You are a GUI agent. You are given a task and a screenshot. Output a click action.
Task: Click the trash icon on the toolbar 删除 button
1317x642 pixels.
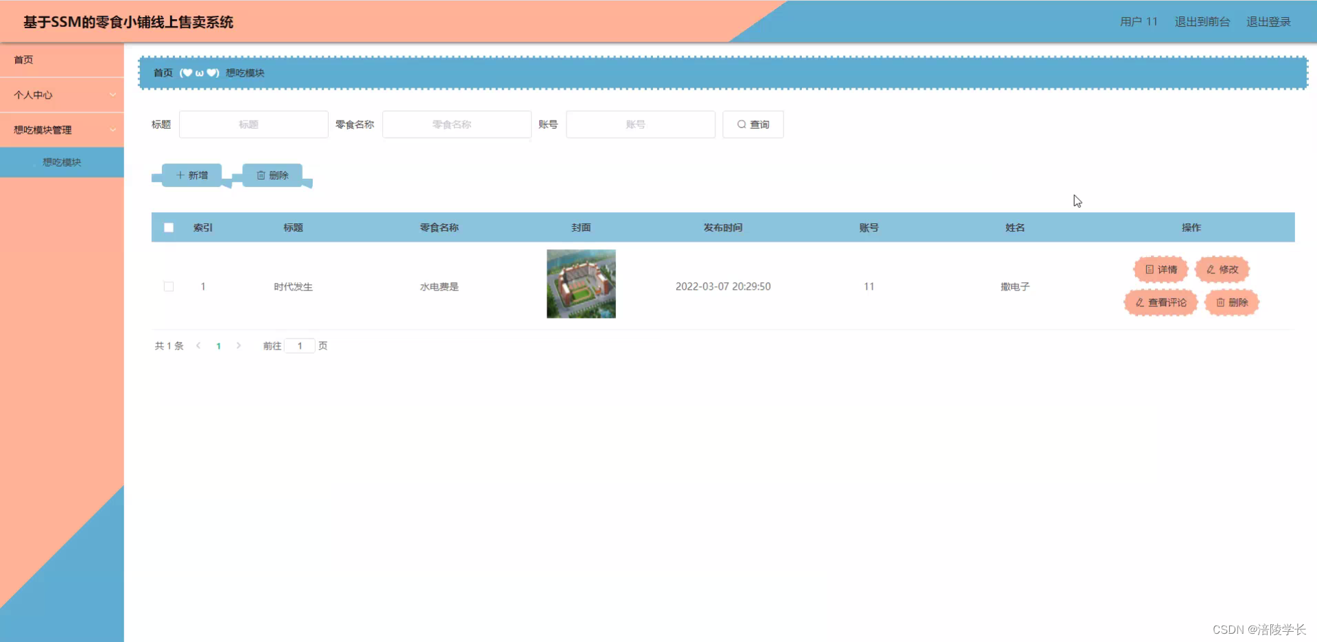pos(261,175)
